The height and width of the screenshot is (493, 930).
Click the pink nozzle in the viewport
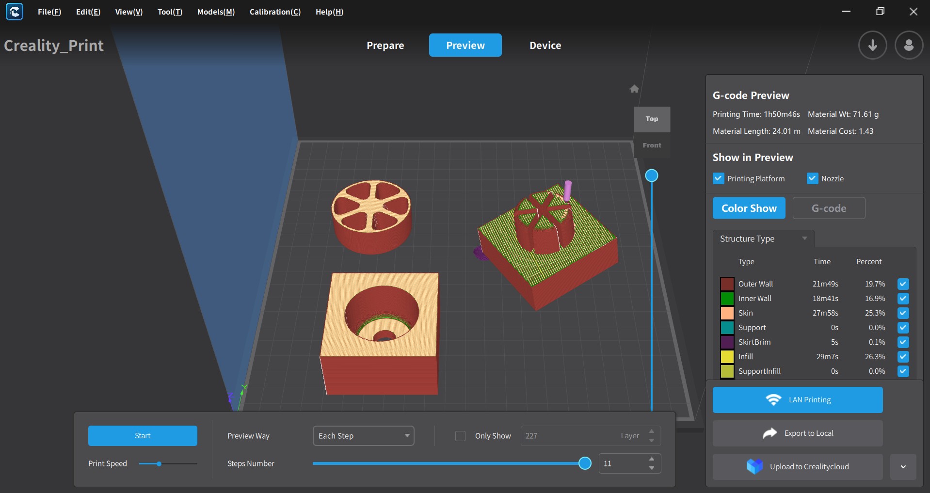[x=567, y=191]
